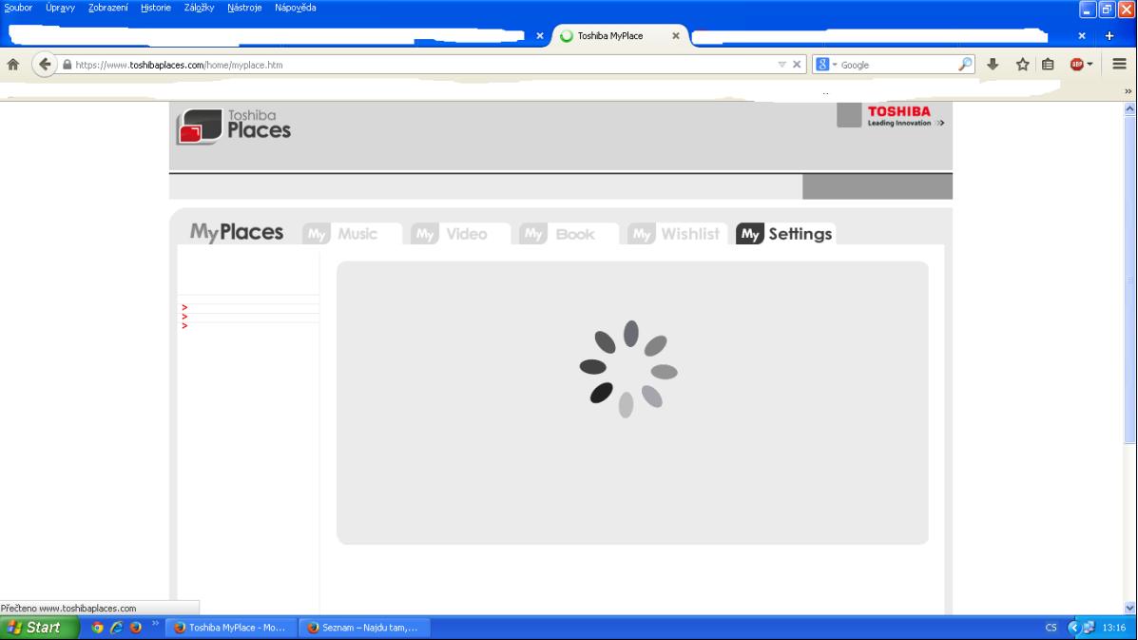1138x640 pixels.
Task: Switch to My Book tab
Action: click(x=569, y=234)
